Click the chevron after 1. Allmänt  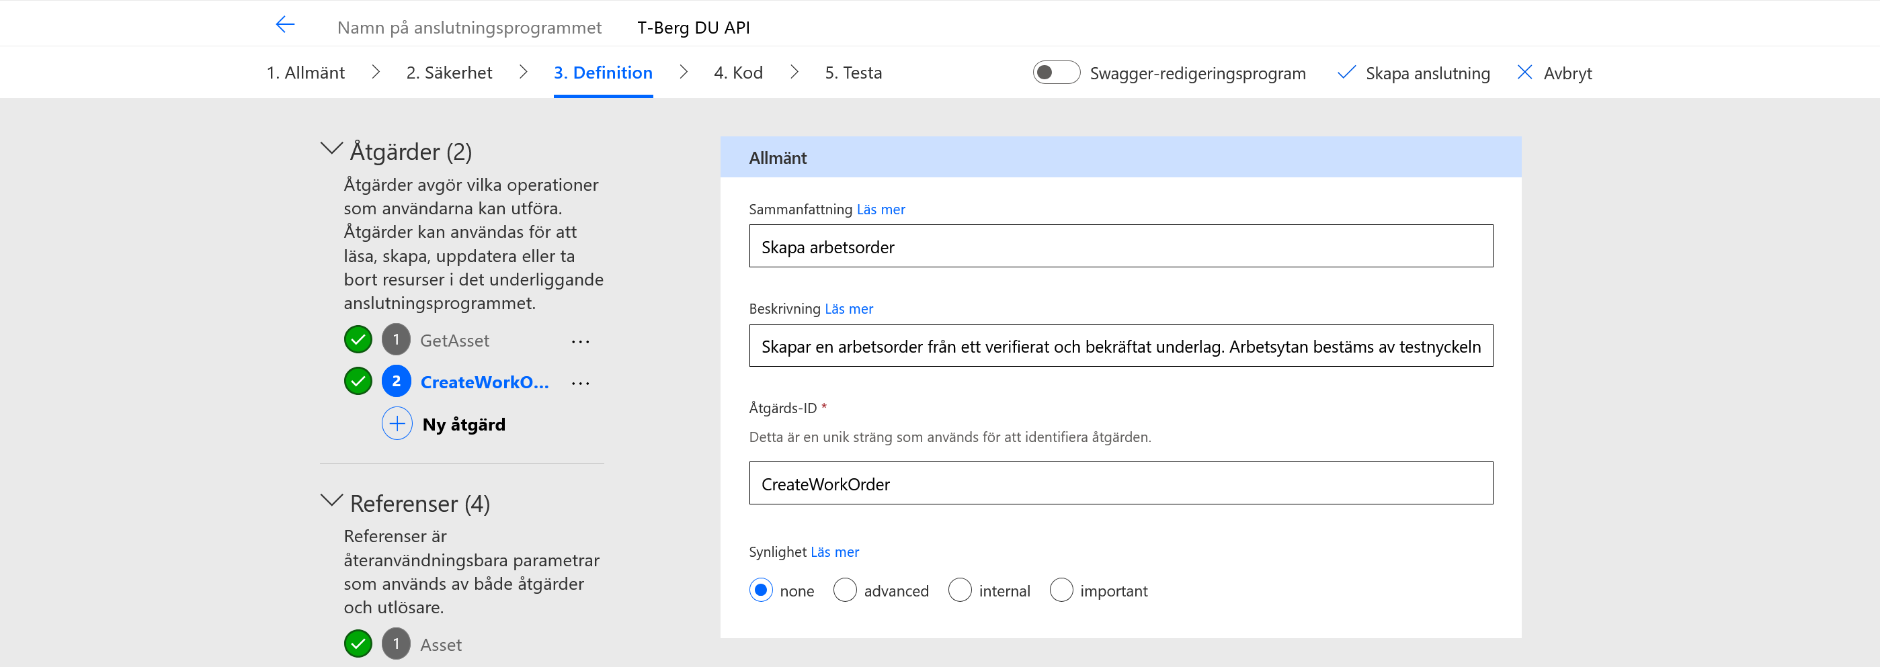[x=375, y=72]
